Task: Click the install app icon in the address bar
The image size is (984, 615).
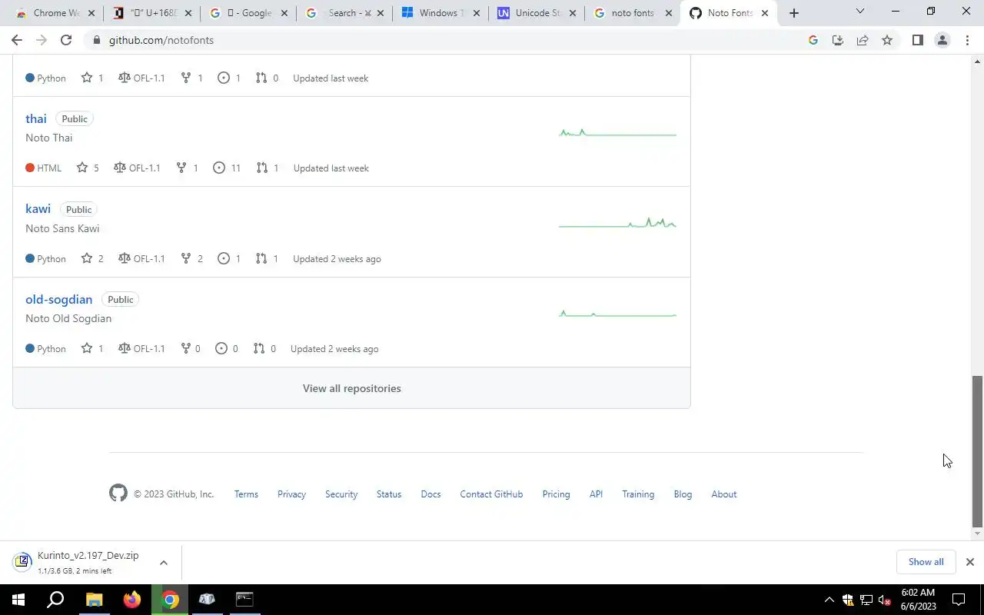Action: [x=838, y=40]
